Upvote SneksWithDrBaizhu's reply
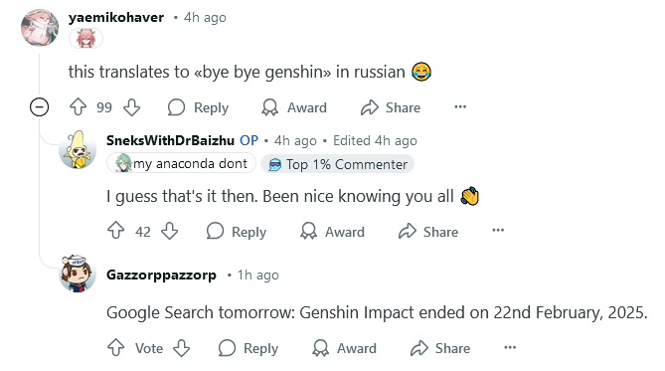 (115, 232)
